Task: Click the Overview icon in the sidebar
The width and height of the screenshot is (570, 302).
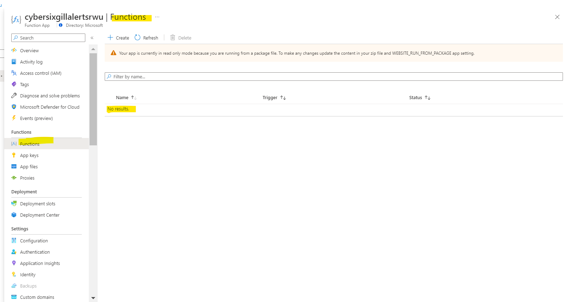Action: click(x=14, y=50)
